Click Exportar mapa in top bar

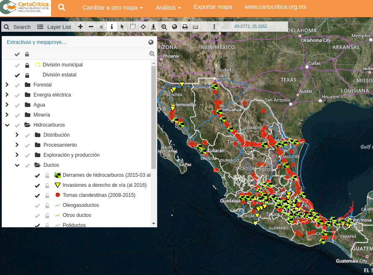point(212,8)
